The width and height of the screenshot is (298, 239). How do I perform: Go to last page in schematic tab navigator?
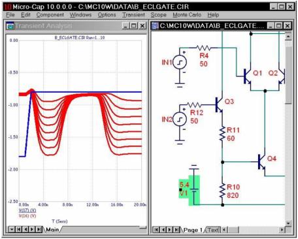pyautogui.click(x=177, y=230)
